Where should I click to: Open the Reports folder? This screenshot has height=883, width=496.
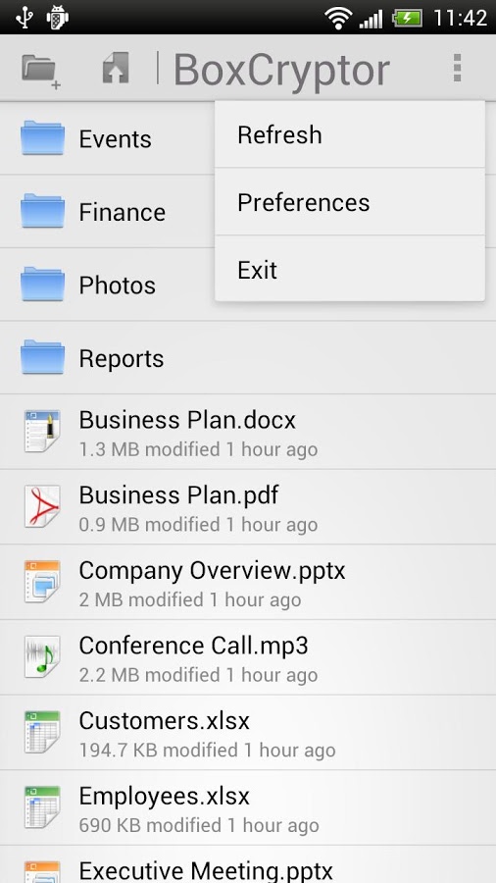[248, 357]
